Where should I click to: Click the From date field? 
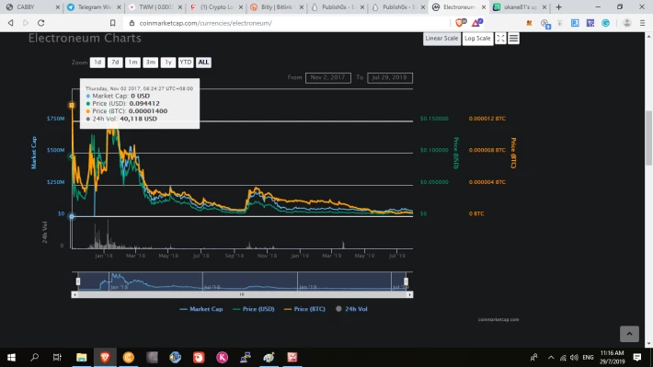tap(327, 77)
